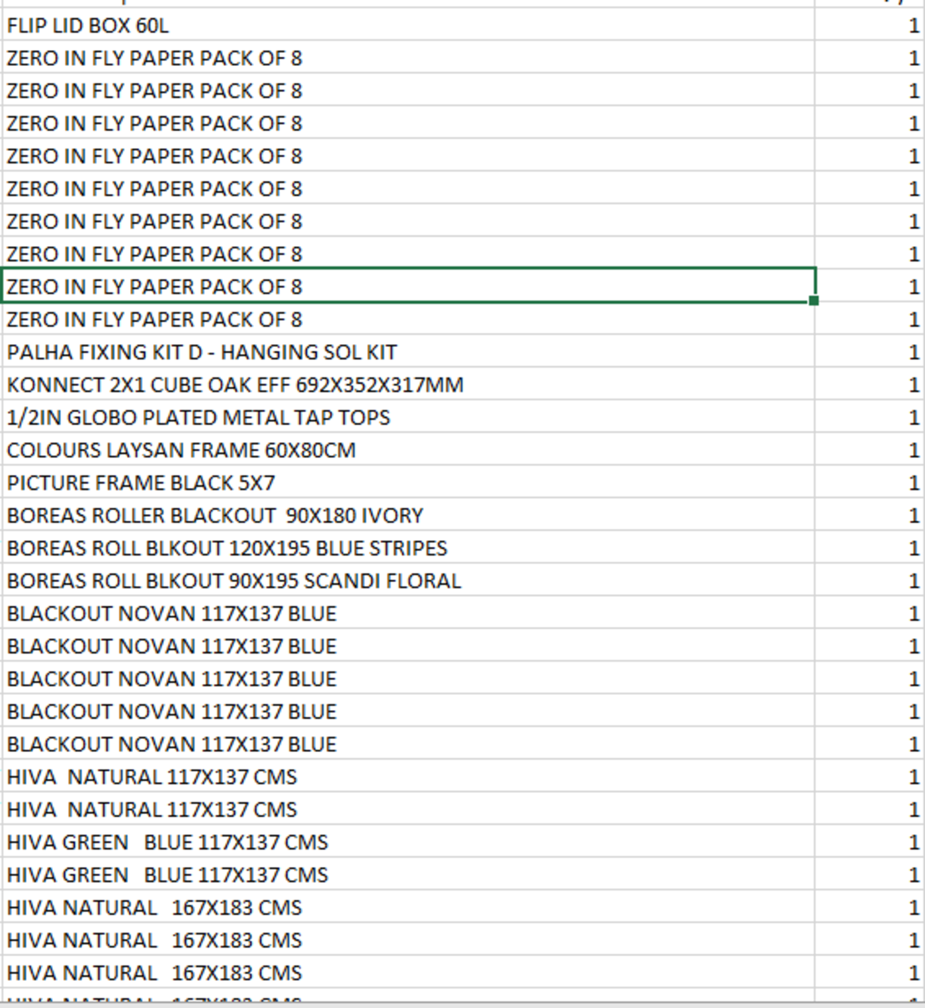Click HIVA NATURAL 117X137 cell above HIVA GREEN BLUE

(x=408, y=809)
